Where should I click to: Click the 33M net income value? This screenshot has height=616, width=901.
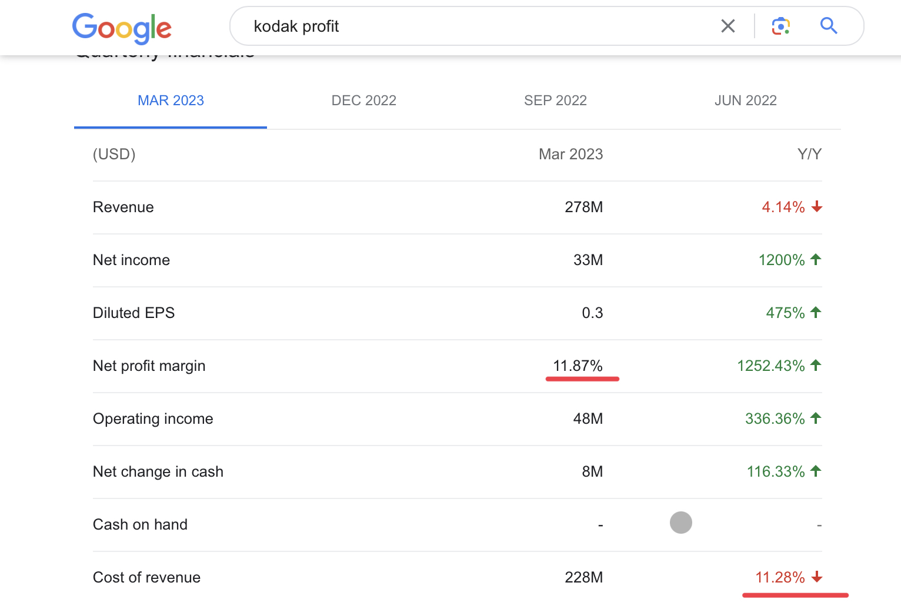[588, 260]
